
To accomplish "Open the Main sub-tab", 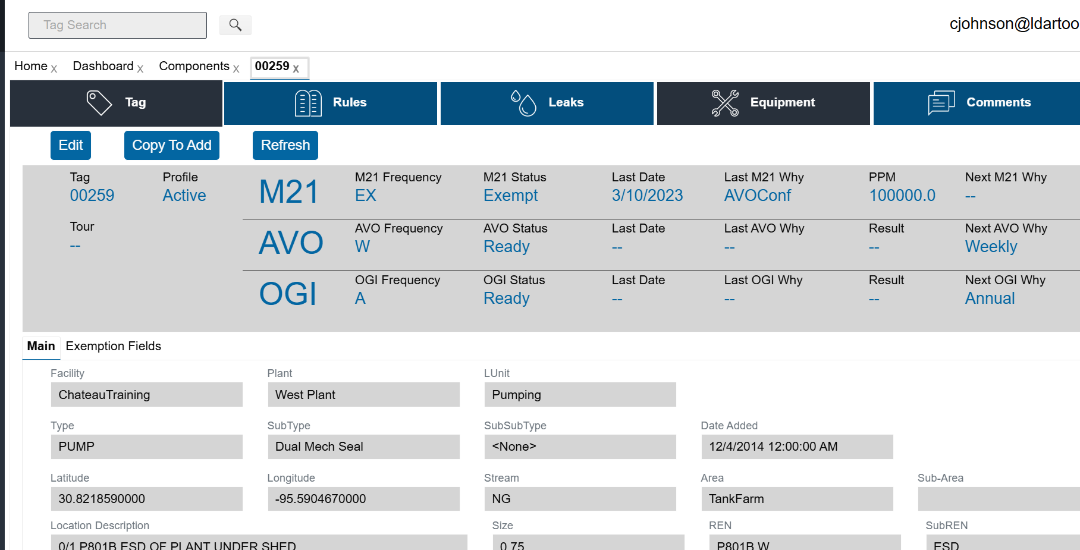I will click(x=41, y=346).
